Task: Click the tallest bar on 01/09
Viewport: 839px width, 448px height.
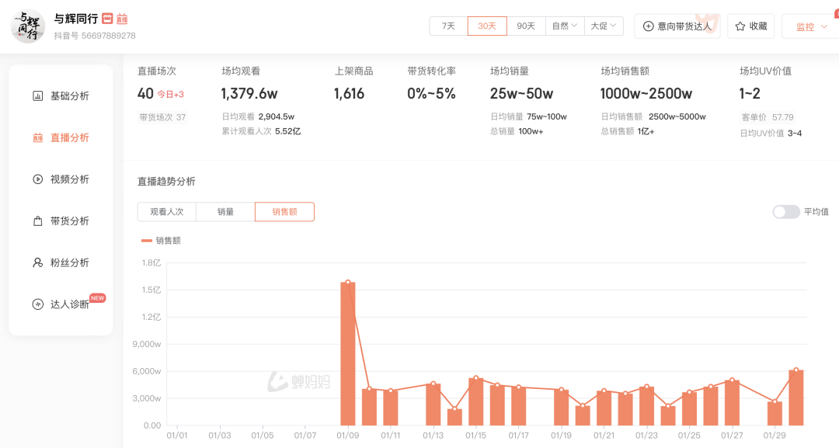Action: 347,354
